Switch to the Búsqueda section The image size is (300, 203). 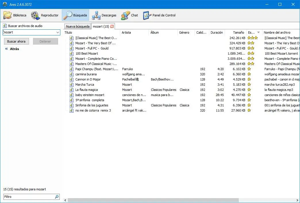click(75, 15)
